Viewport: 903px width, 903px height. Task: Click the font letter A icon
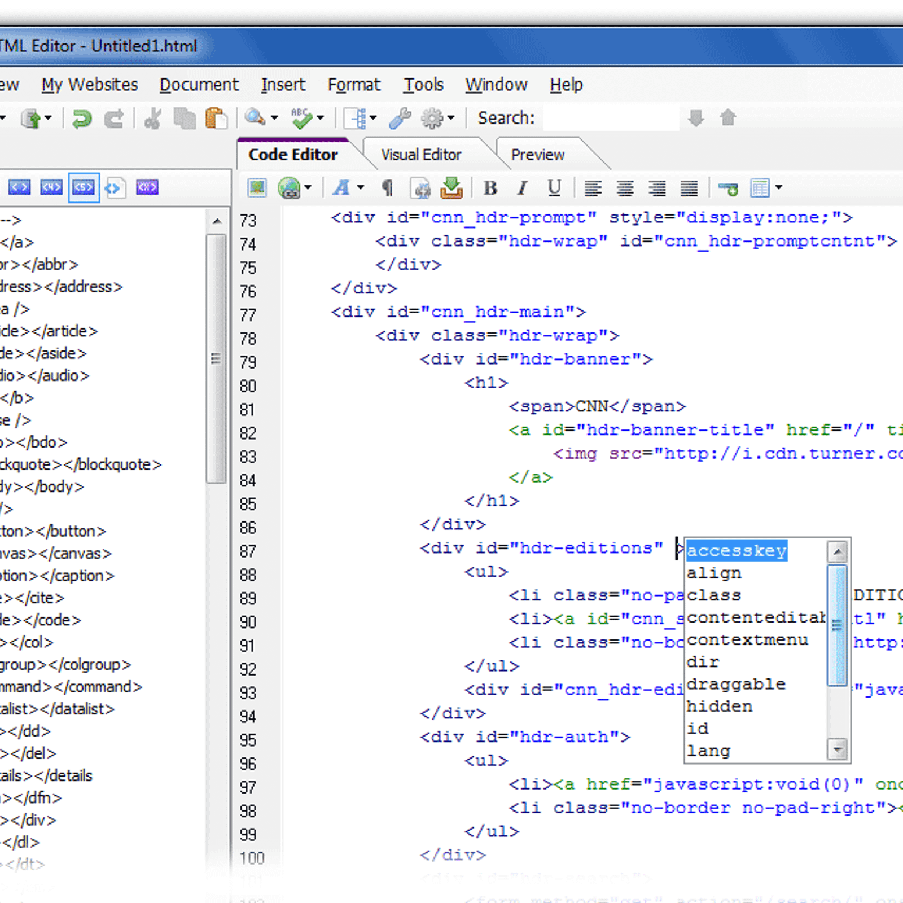coord(341,187)
